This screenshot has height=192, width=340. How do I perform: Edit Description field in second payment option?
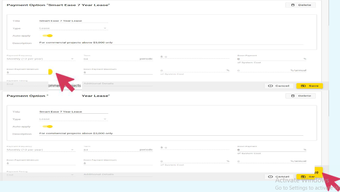(x=171, y=133)
